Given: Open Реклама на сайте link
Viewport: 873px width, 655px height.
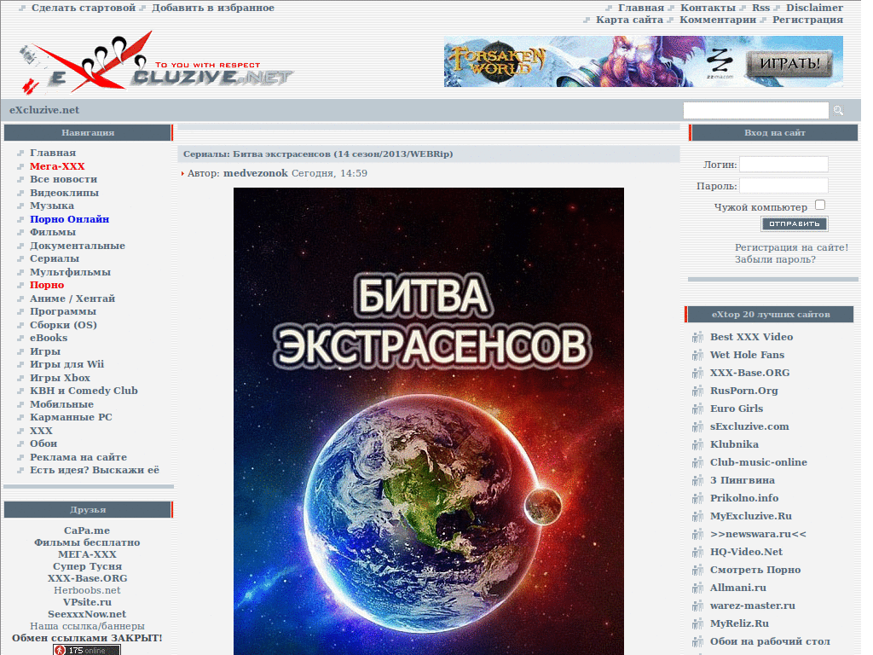Looking at the screenshot, I should pyautogui.click(x=78, y=457).
